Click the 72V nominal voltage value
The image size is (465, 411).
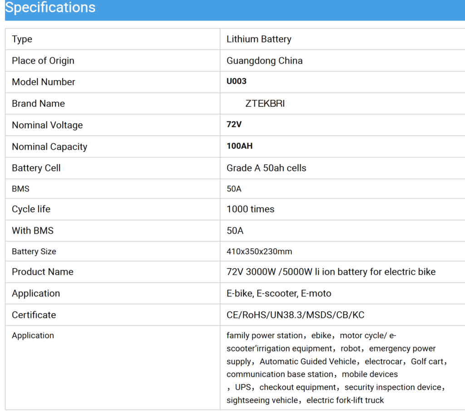[234, 125]
